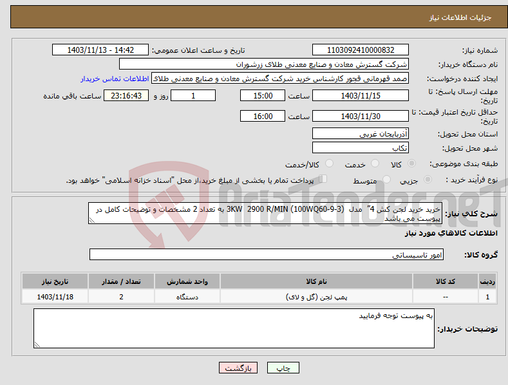Click the resize handle of buyer notes textarea

click(37, 345)
